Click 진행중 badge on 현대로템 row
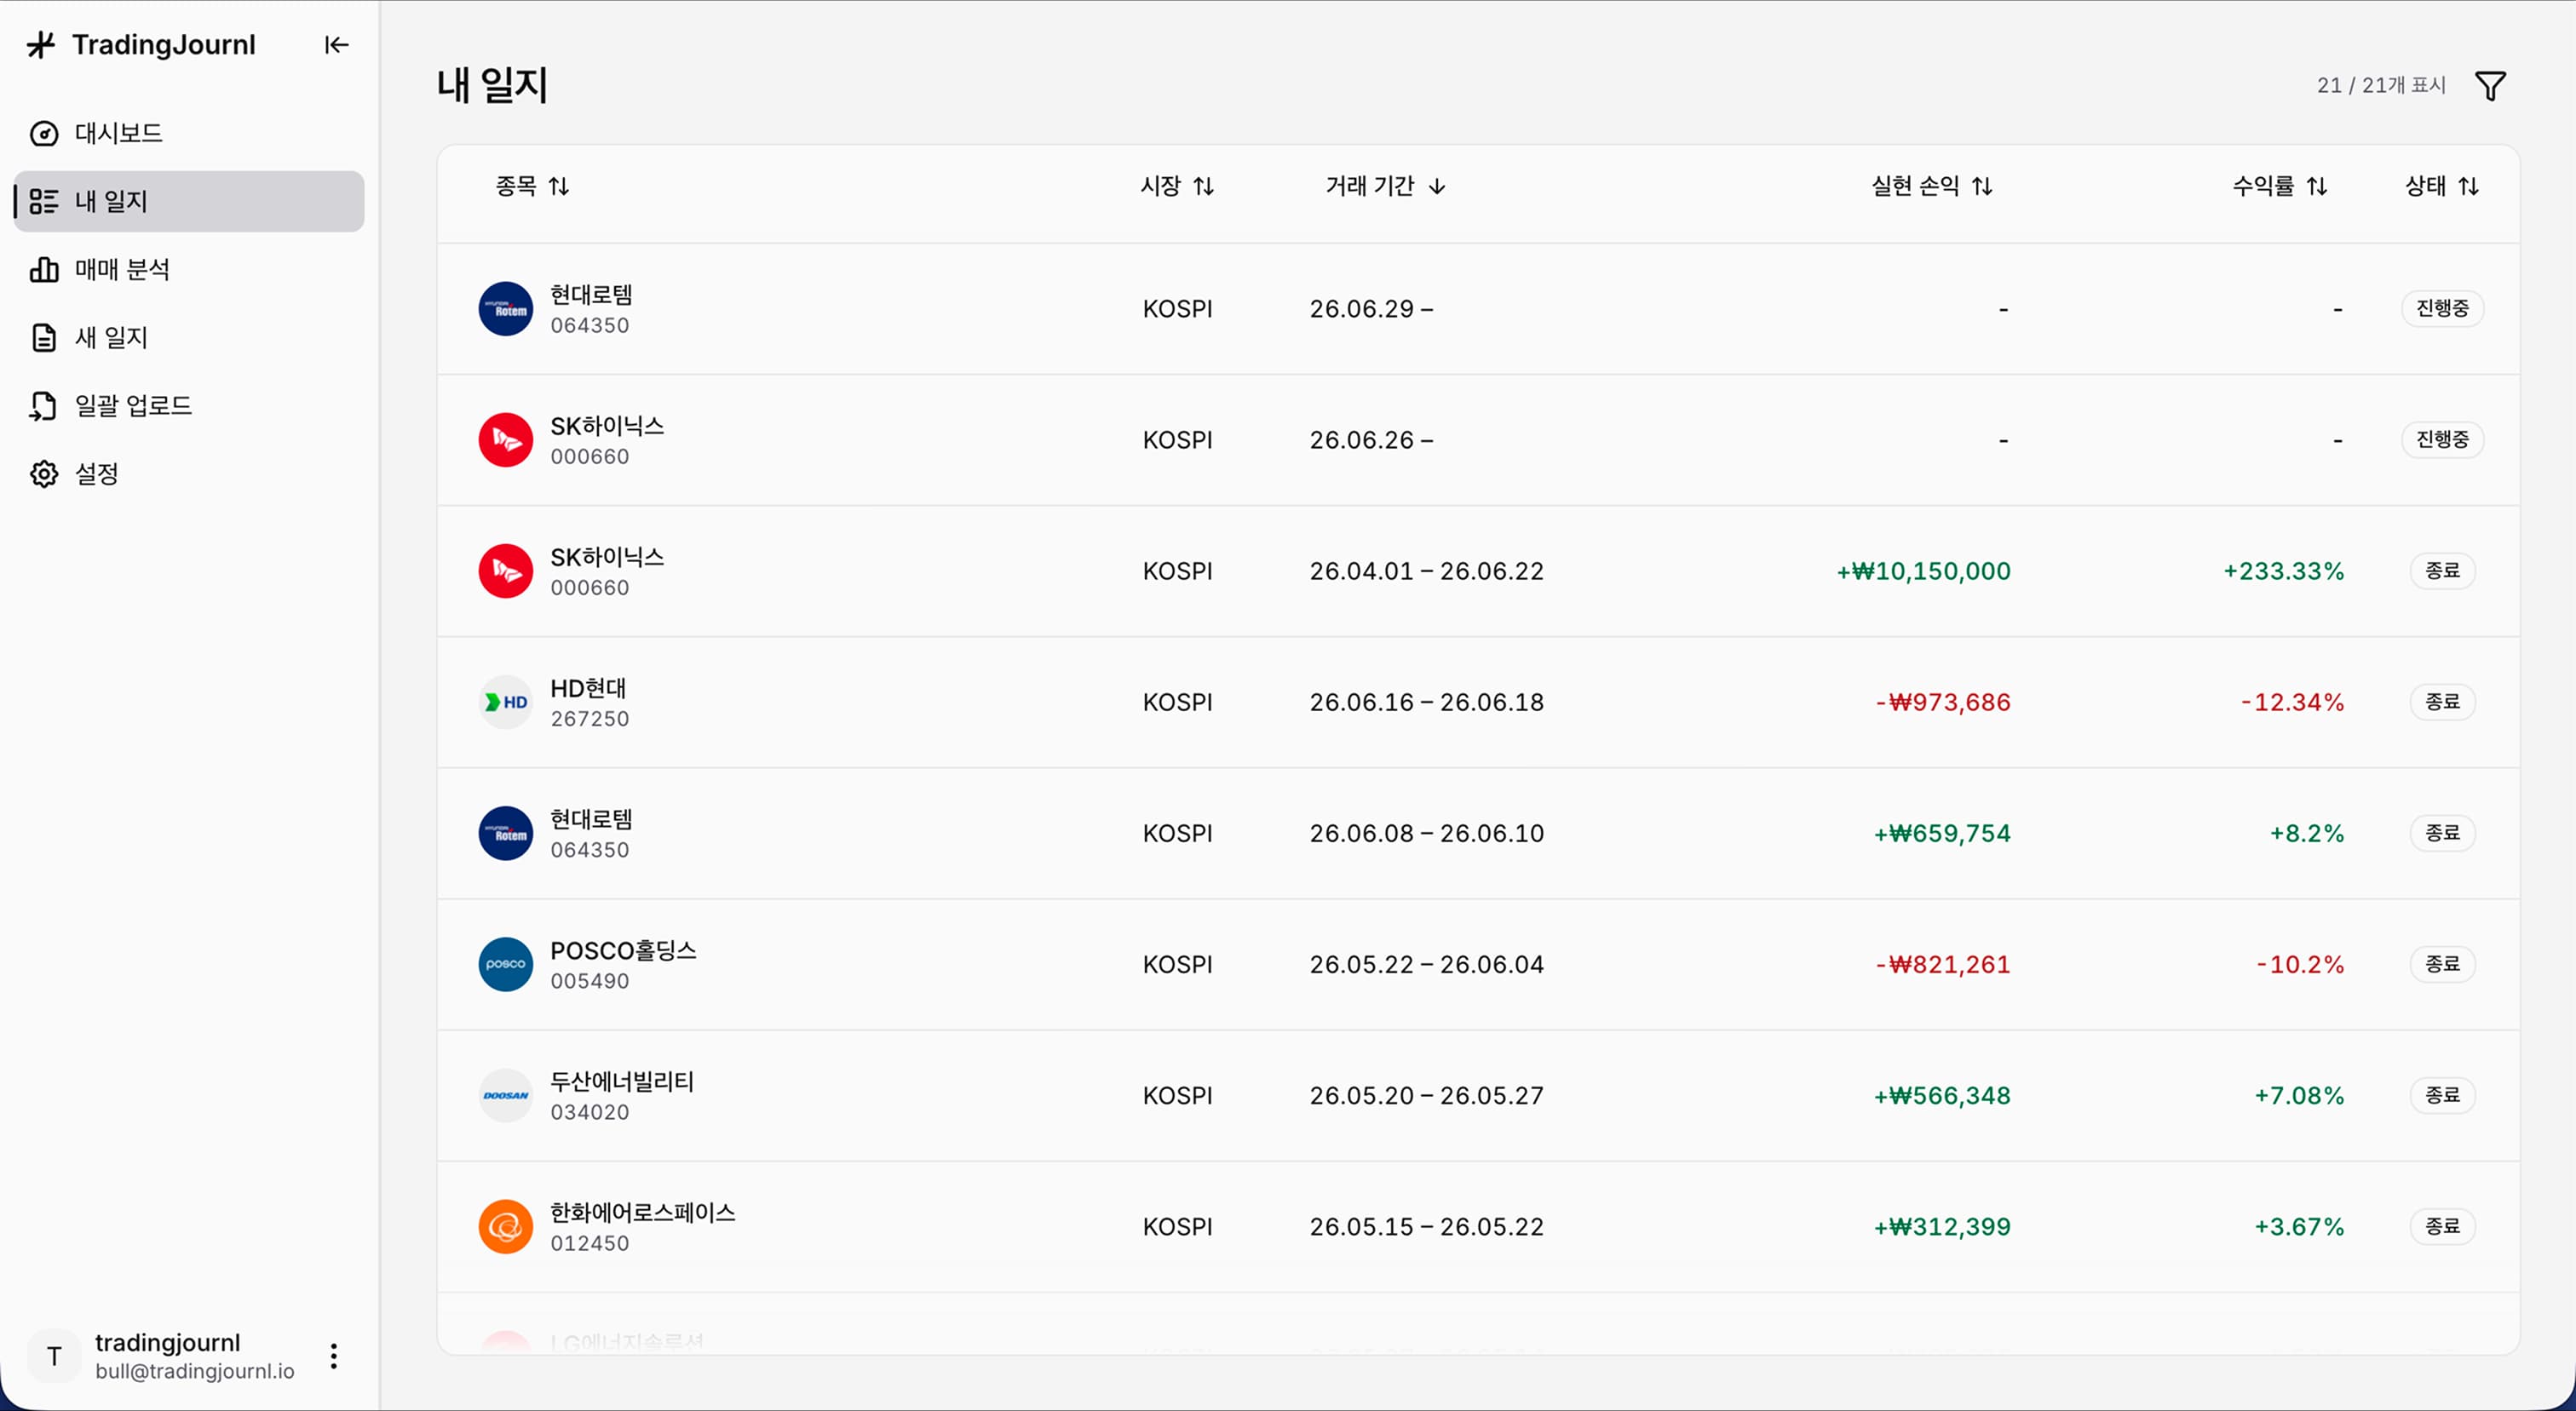The image size is (2576, 1411). 2442,307
